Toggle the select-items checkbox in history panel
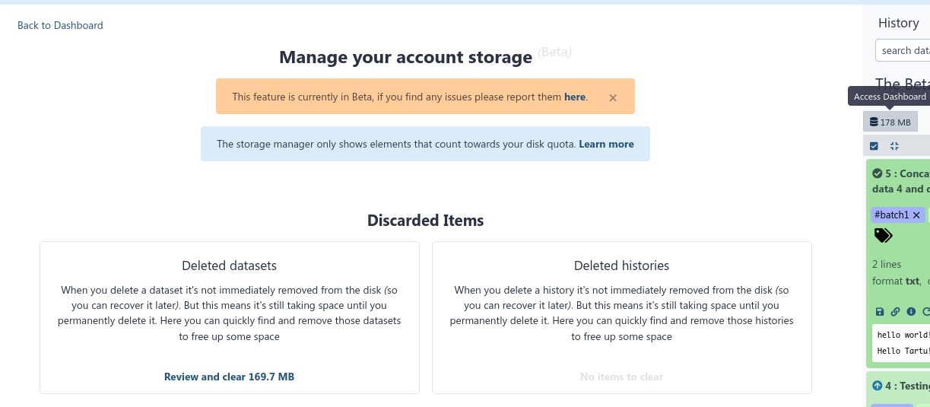Image resolution: width=930 pixels, height=407 pixels. click(874, 146)
